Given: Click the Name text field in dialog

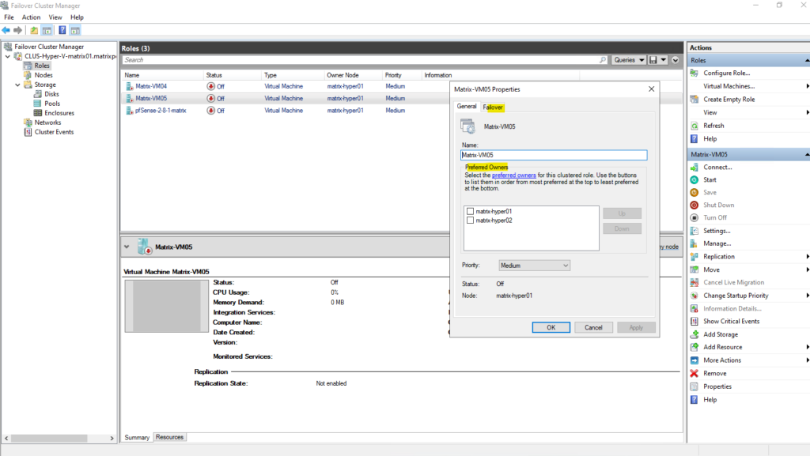Looking at the screenshot, I should click(x=554, y=155).
